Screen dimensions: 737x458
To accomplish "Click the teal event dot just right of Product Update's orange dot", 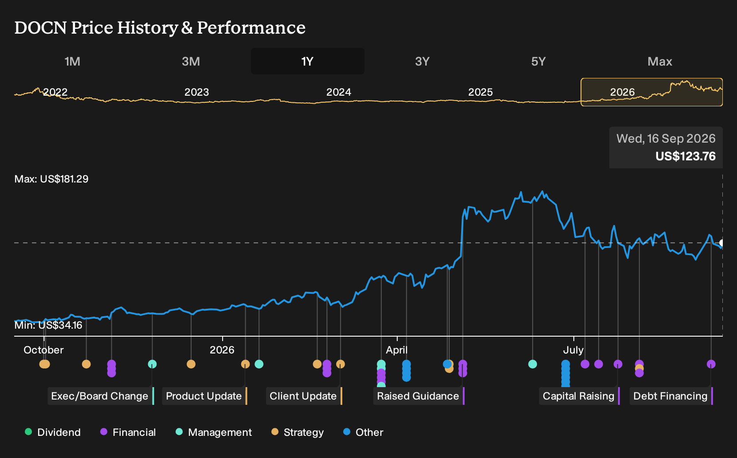I will point(259,364).
